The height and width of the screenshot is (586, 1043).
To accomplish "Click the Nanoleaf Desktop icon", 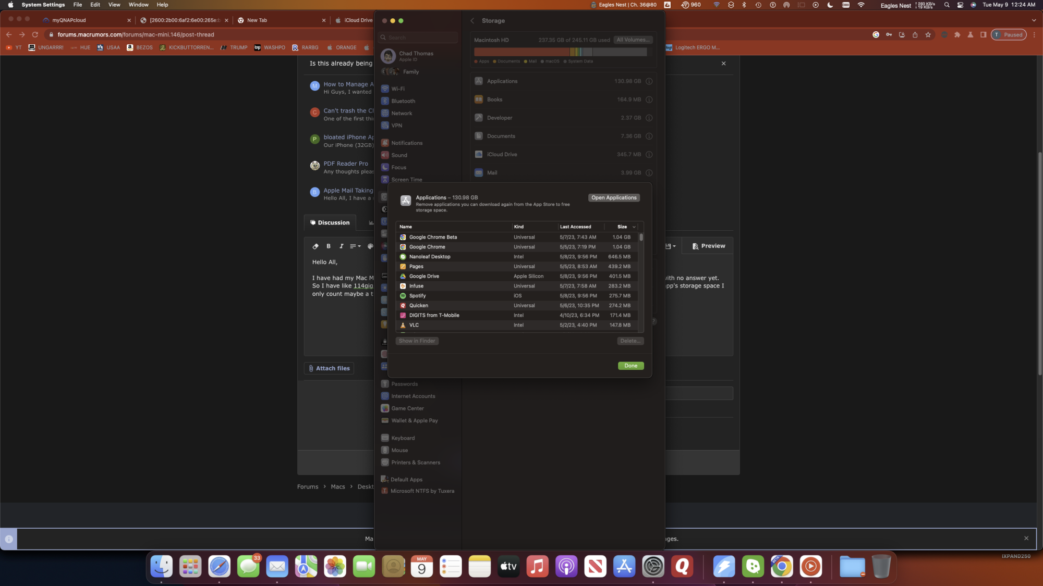I will [x=403, y=257].
